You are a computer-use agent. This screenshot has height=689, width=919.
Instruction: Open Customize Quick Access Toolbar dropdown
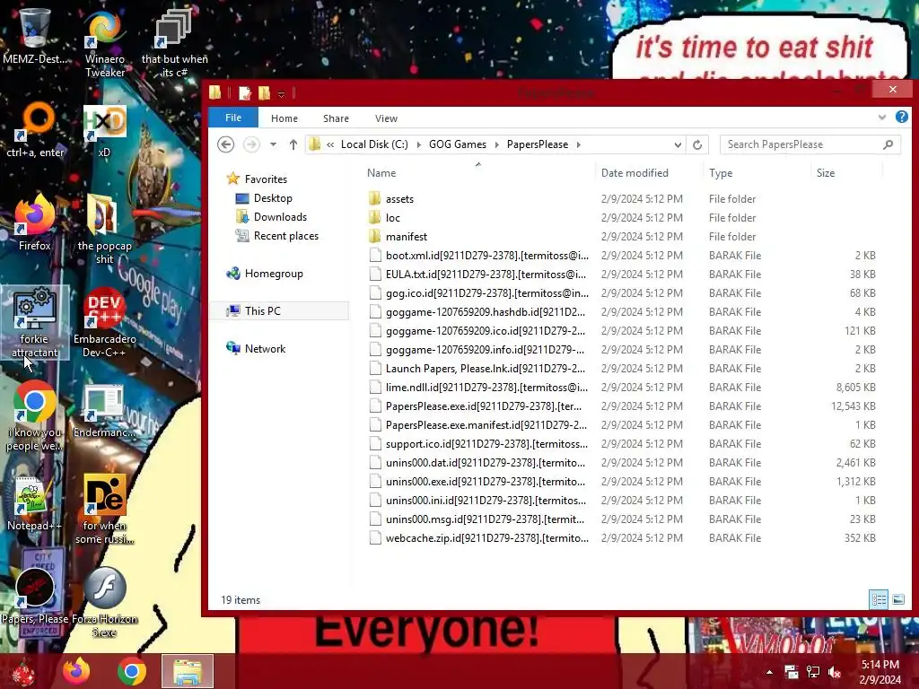(x=281, y=93)
